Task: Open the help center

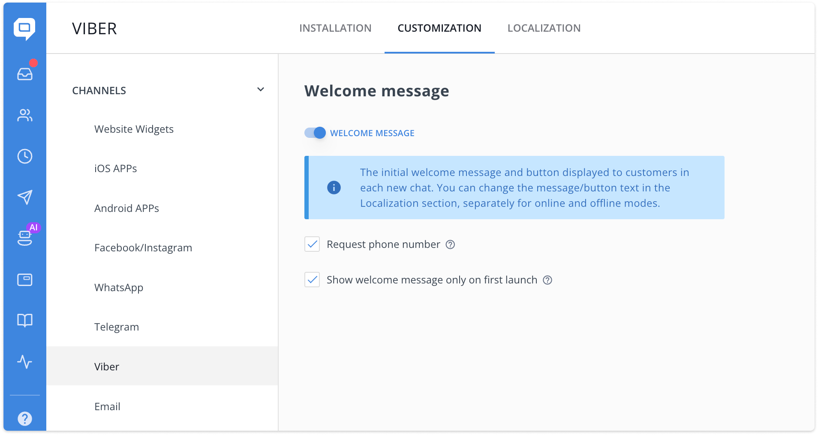Action: (25, 418)
